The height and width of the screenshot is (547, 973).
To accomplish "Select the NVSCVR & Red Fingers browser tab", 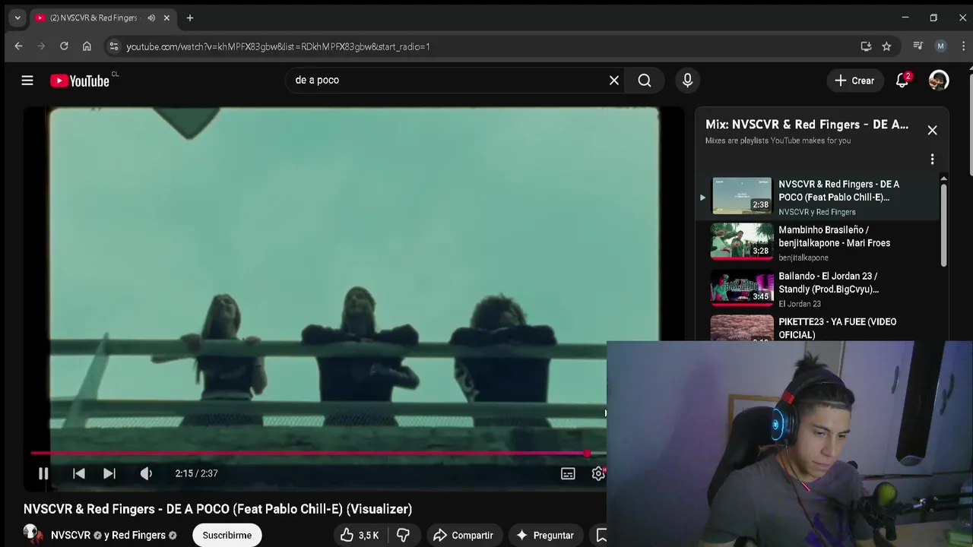I will coord(103,17).
